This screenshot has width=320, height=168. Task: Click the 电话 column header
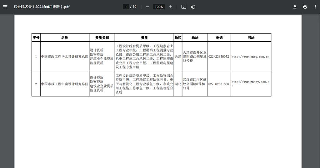tap(219, 38)
